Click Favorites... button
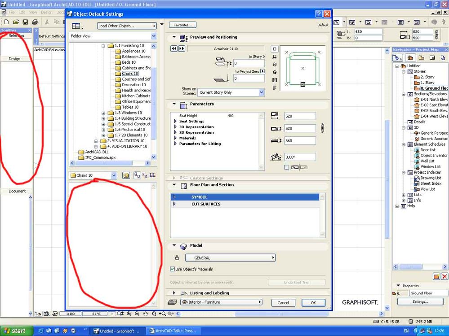449x336 pixels. 182,25
